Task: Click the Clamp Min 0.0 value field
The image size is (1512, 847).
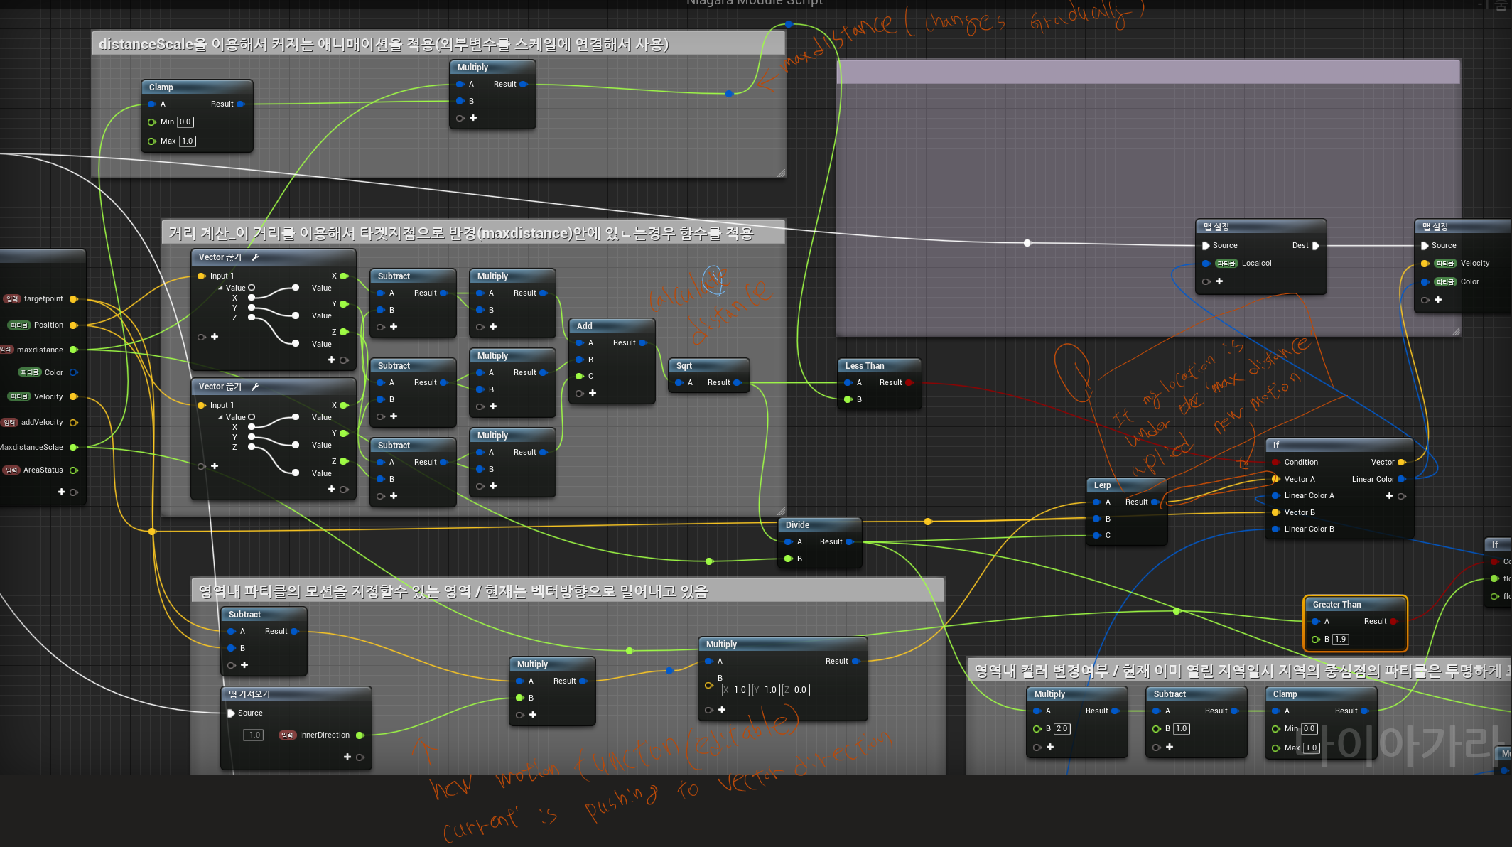Action: click(x=185, y=122)
